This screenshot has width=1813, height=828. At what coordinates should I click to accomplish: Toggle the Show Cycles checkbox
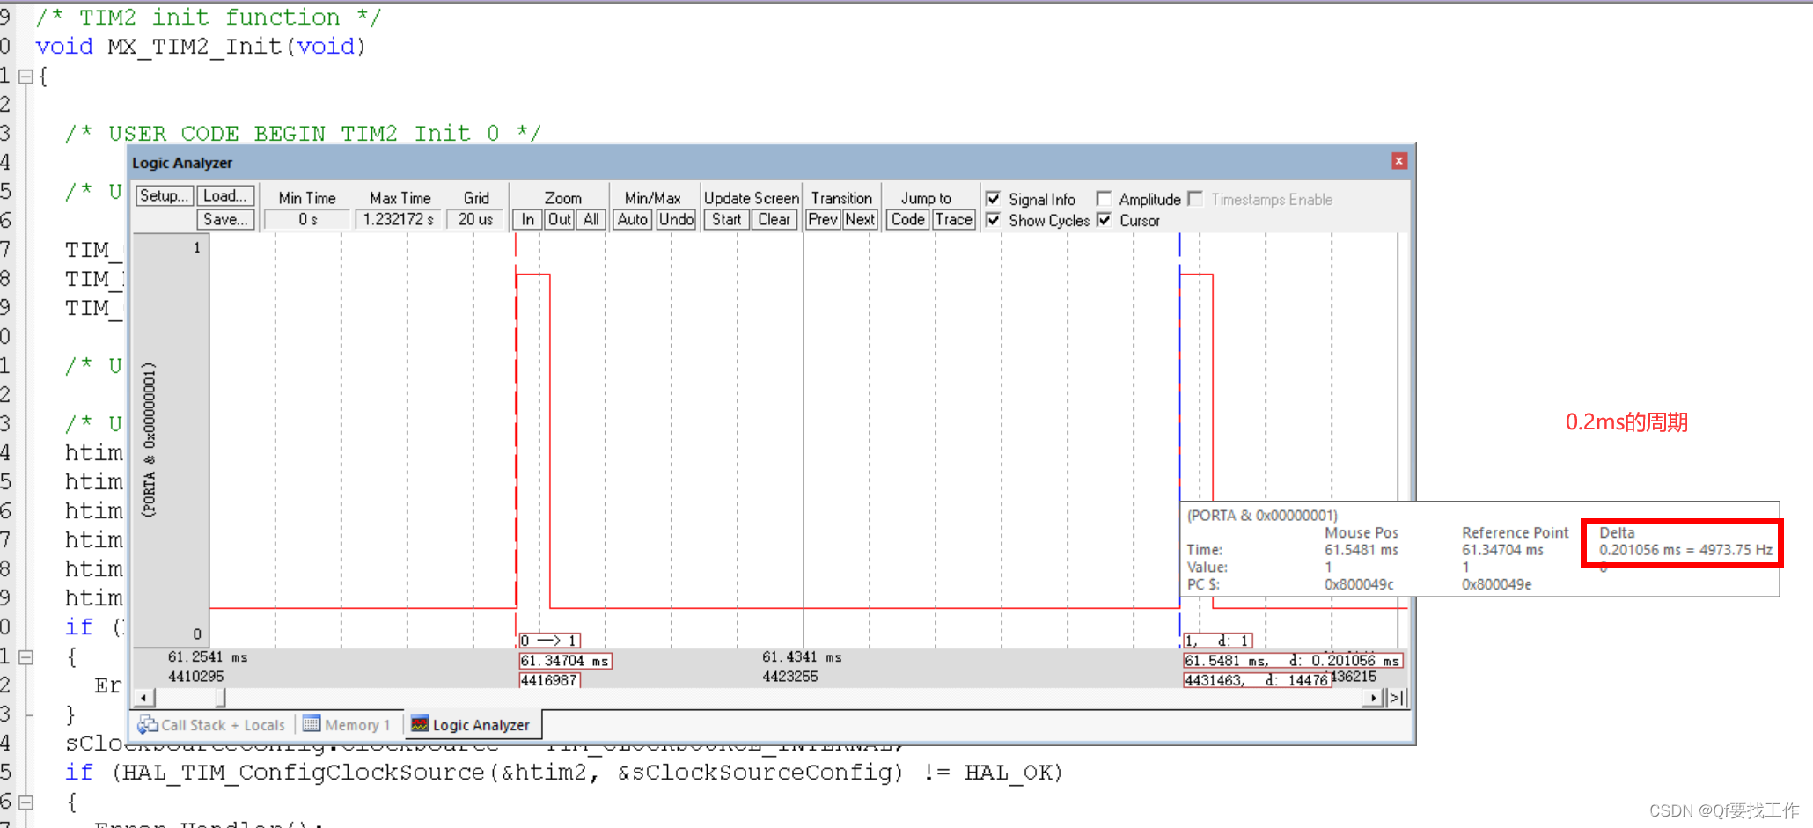click(x=993, y=219)
